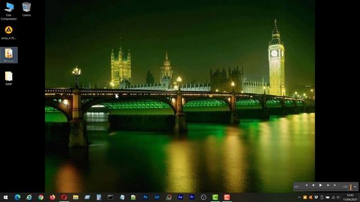
Task: Launch Photoshop from the taskbar
Action: (x=145, y=197)
